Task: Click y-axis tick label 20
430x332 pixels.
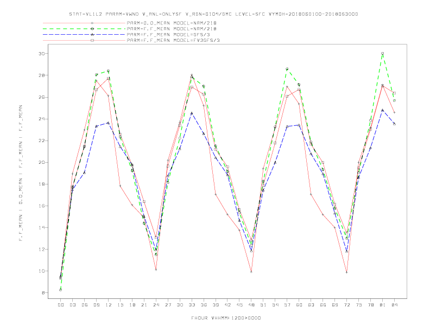Action: tap(42, 162)
